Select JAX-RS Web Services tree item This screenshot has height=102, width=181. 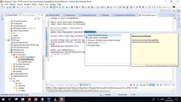tap(21, 43)
